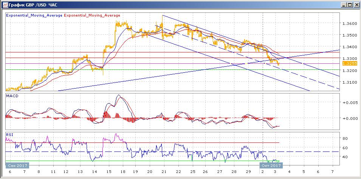The width and height of the screenshot is (361, 179).
Task: Click the MACD indicator panel label
Action: [12, 96]
